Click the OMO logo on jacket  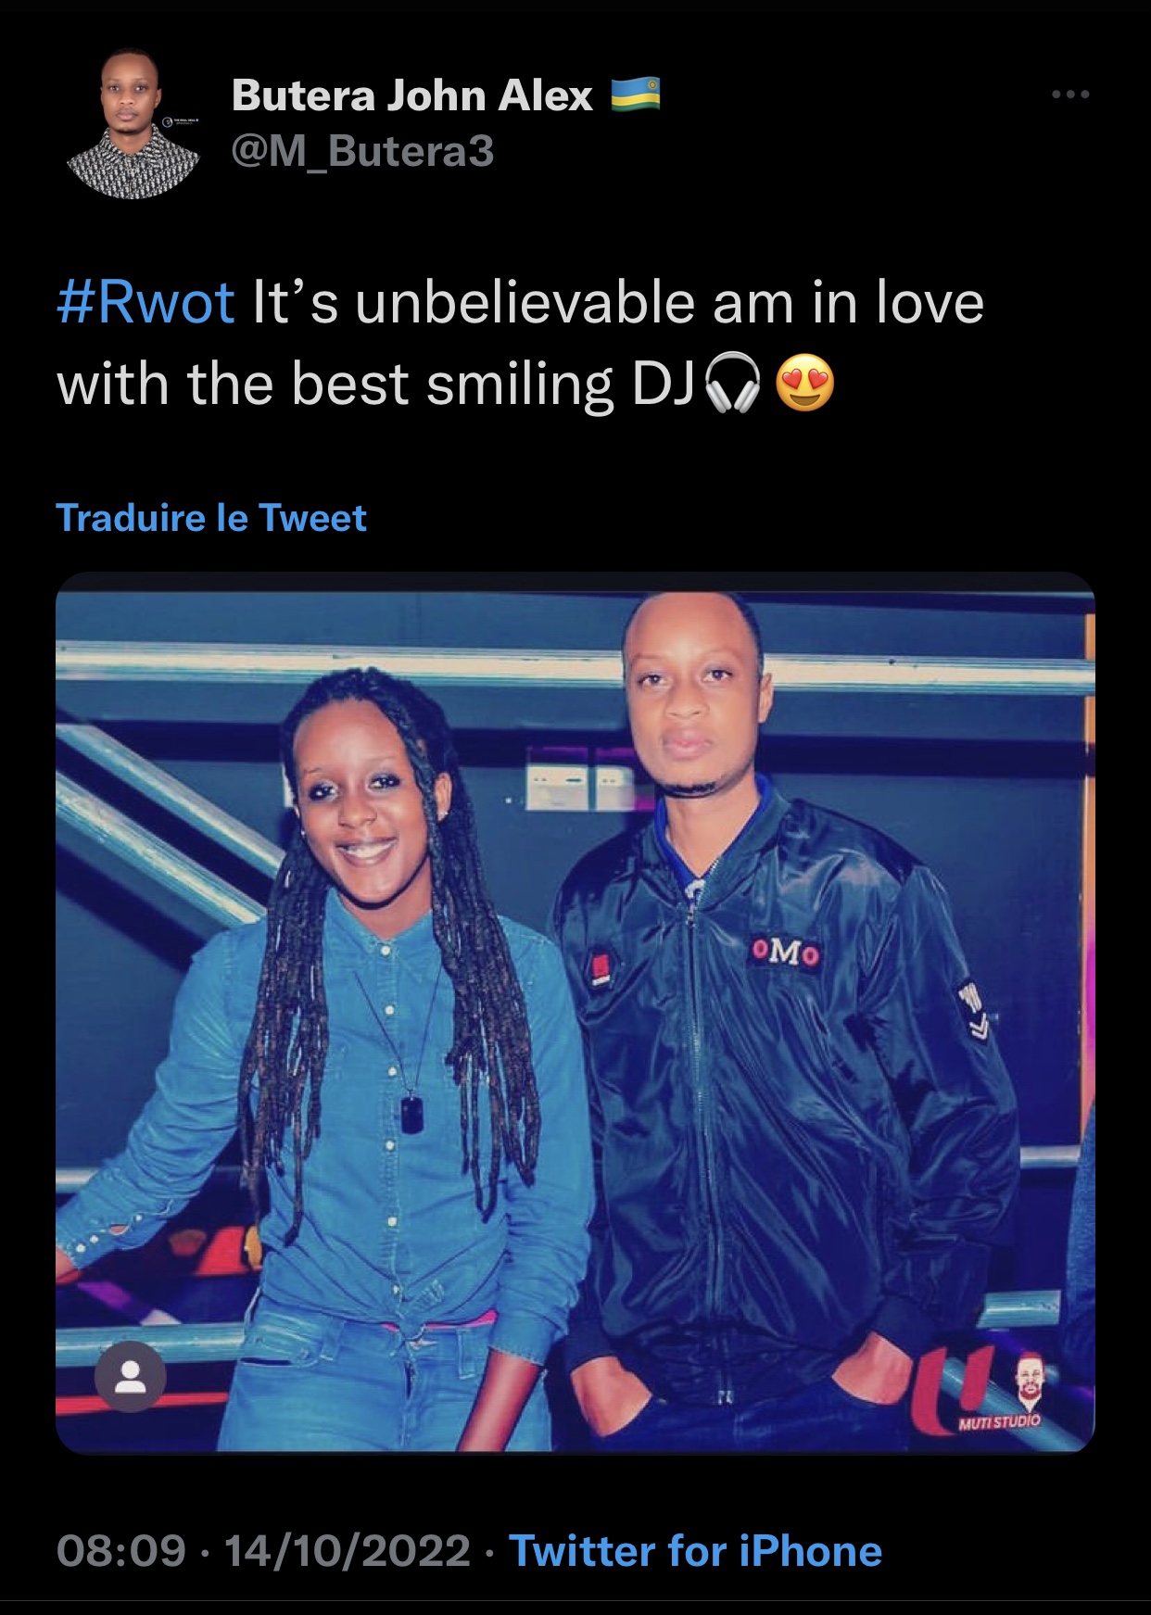point(785,952)
